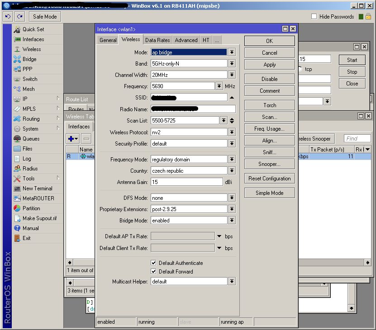Collapse the SSID field with the up arrow
Image resolution: width=376 pixels, height=330 pixels.
[232, 98]
